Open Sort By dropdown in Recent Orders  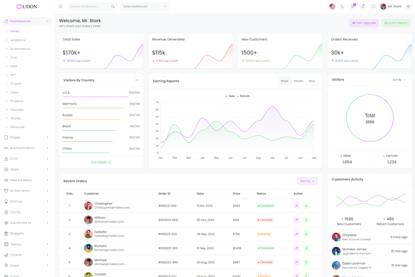click(307, 181)
